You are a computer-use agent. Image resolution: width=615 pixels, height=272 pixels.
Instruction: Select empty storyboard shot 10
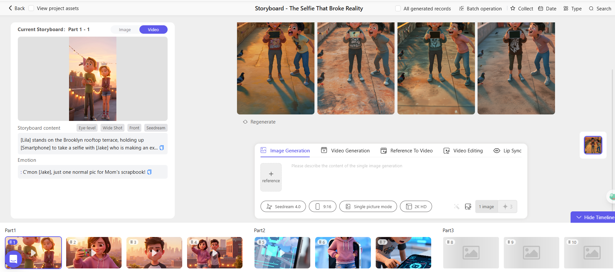(x=589, y=253)
